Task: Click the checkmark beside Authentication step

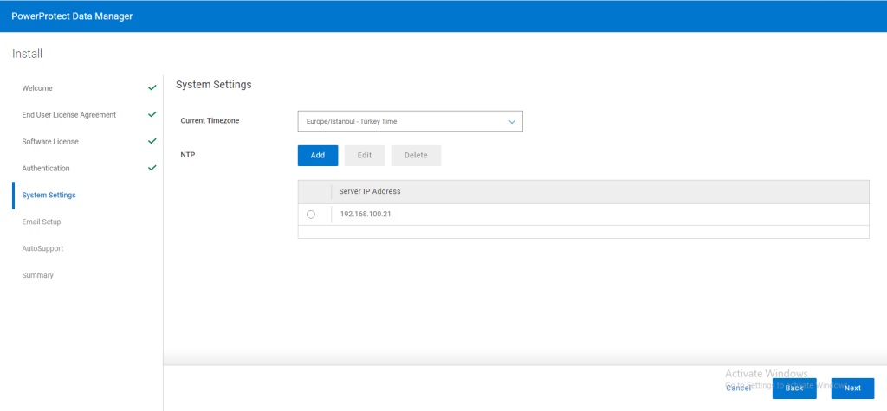Action: (x=152, y=168)
